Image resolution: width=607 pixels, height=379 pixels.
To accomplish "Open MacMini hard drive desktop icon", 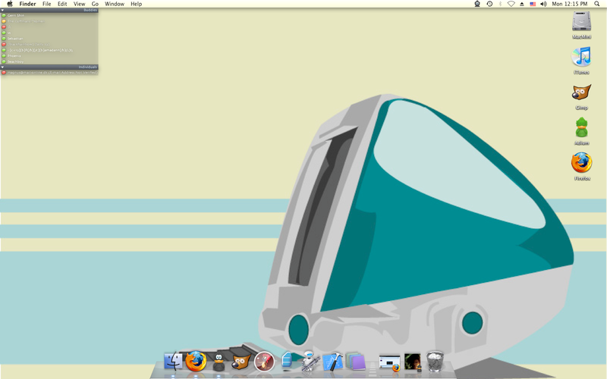I will (x=581, y=21).
